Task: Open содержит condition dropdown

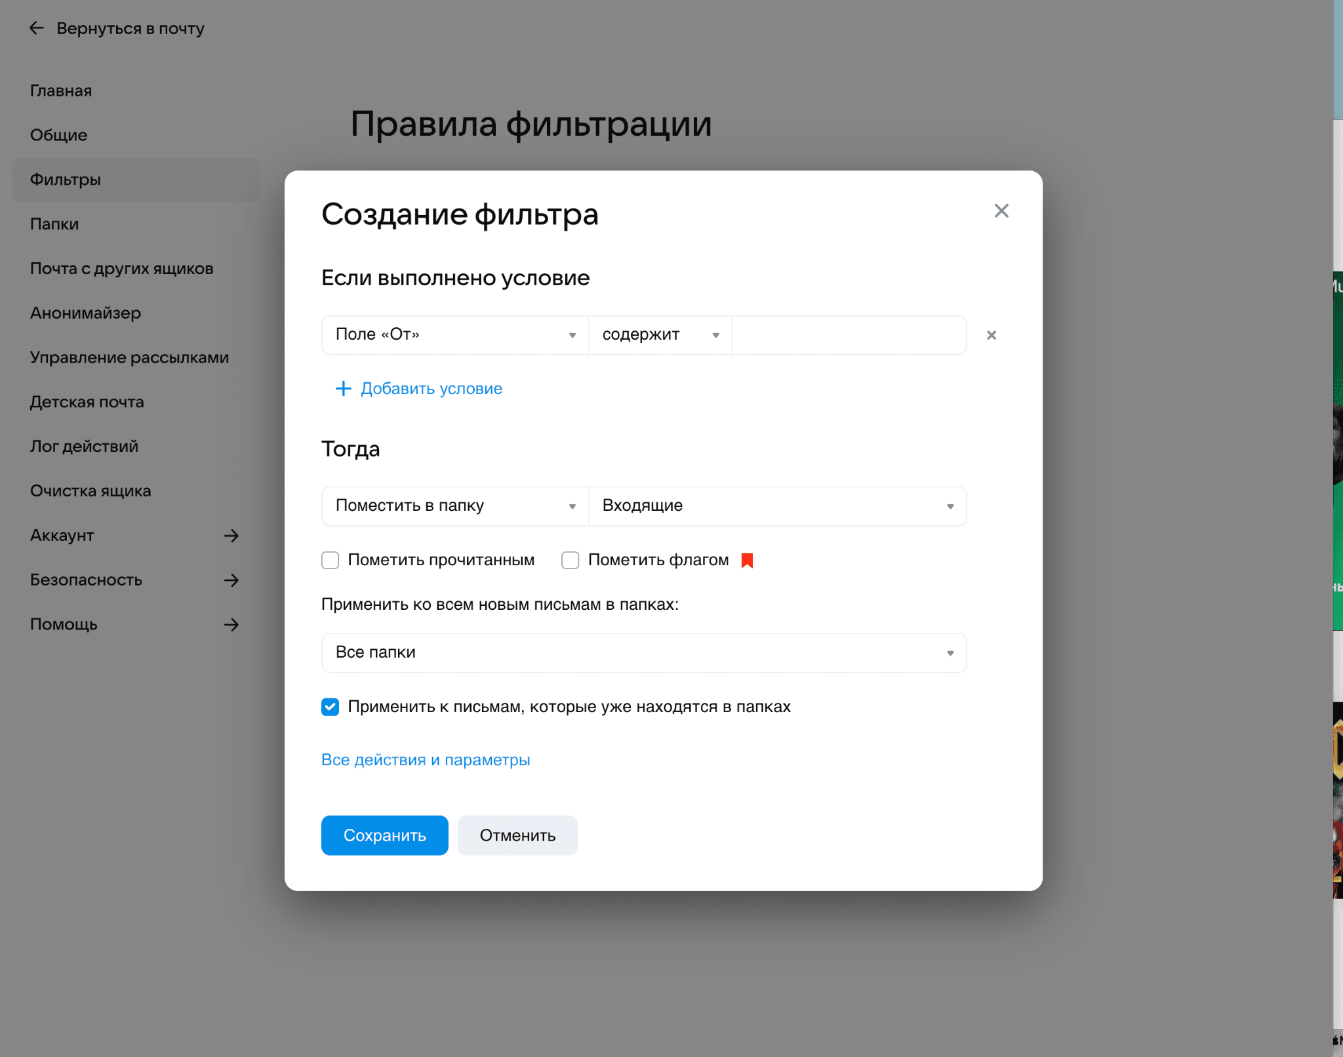Action: [x=660, y=335]
